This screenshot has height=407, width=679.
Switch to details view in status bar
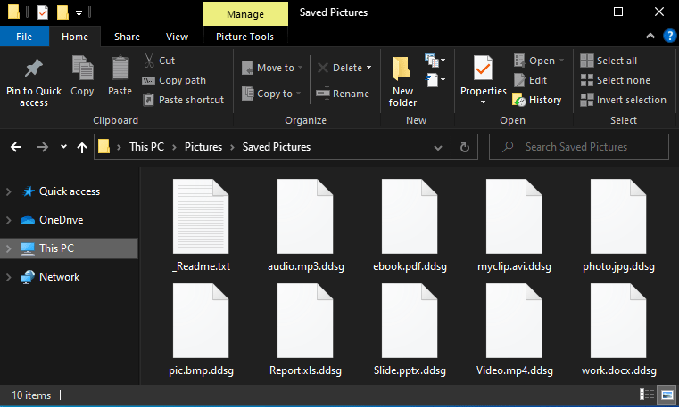click(x=647, y=395)
